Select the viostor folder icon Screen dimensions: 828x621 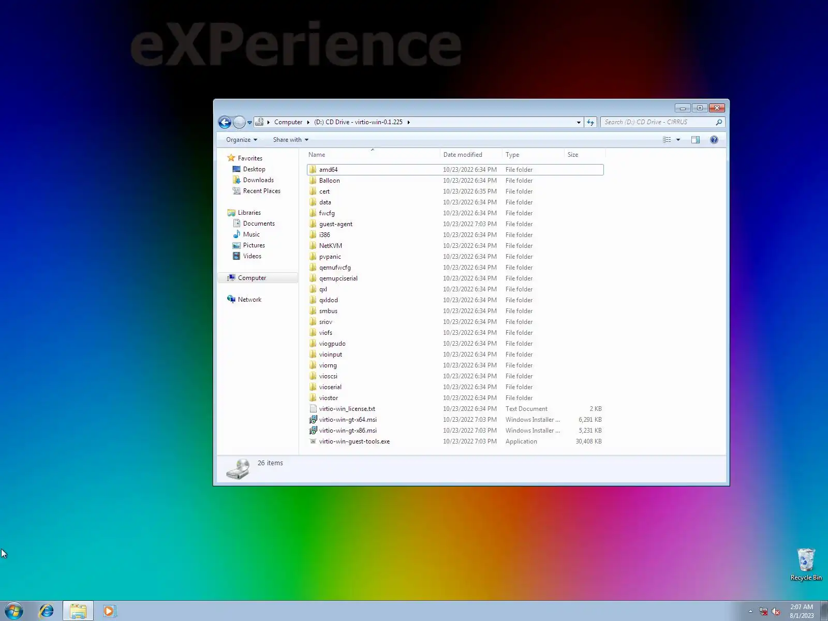tap(313, 397)
